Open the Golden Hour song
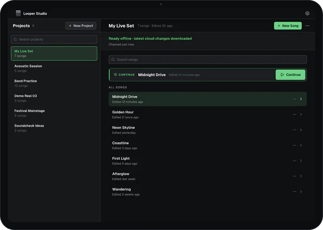This screenshot has width=323, height=230. click(208, 115)
